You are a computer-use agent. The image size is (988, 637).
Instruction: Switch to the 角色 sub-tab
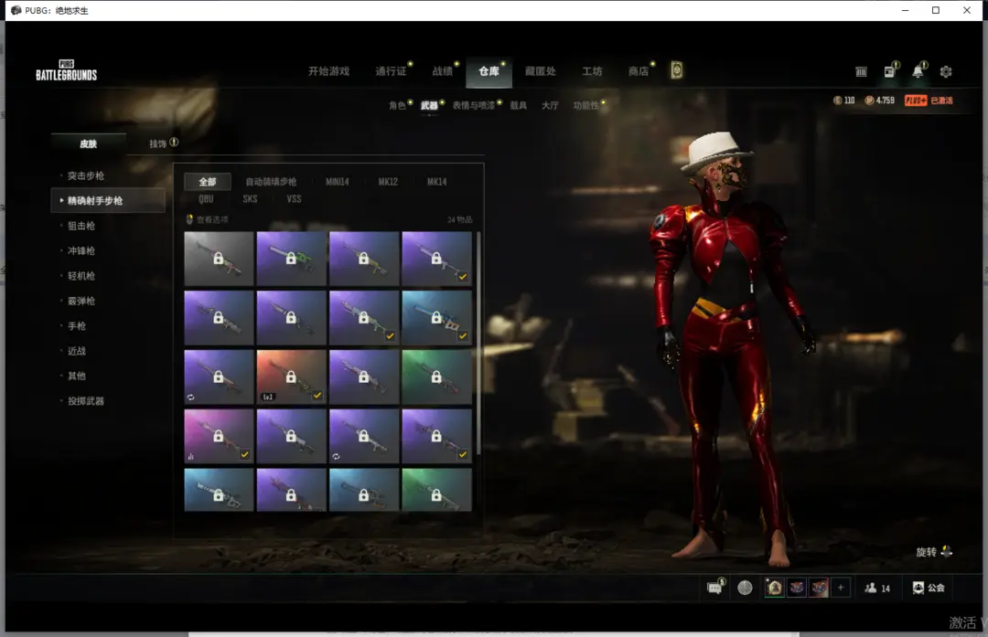pyautogui.click(x=397, y=105)
